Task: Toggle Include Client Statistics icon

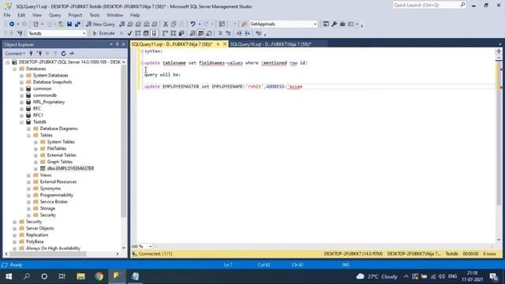Action: [x=181, y=33]
